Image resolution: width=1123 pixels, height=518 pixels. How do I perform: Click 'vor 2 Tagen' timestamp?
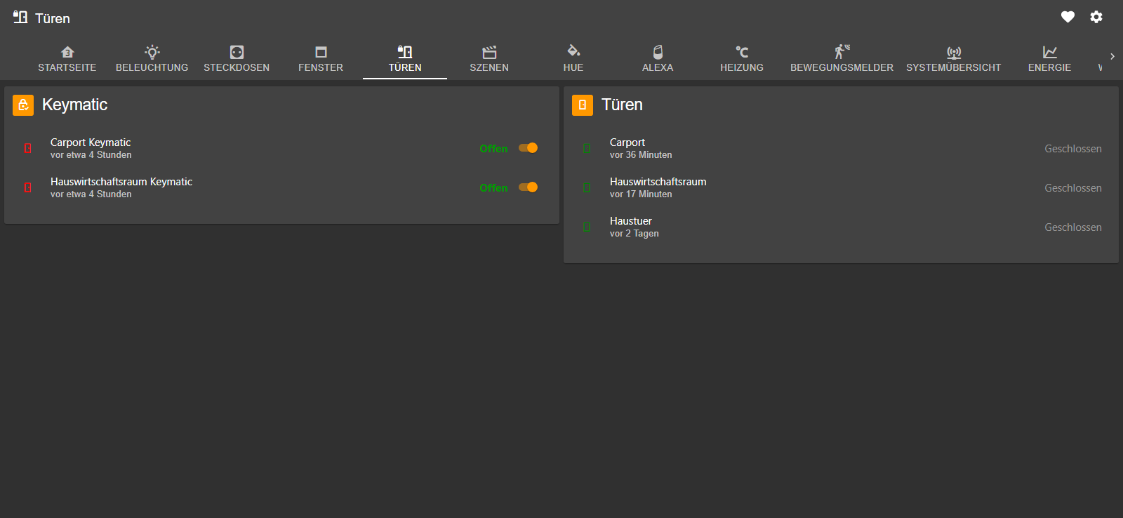634,234
